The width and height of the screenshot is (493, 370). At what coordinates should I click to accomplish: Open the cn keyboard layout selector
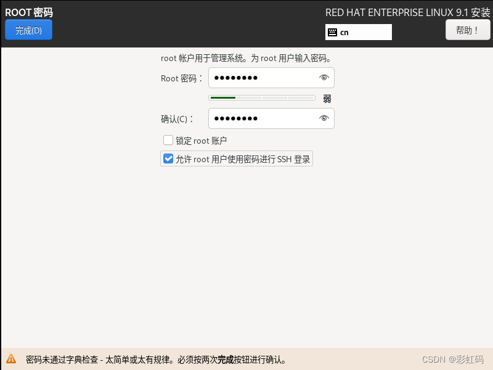pos(359,32)
